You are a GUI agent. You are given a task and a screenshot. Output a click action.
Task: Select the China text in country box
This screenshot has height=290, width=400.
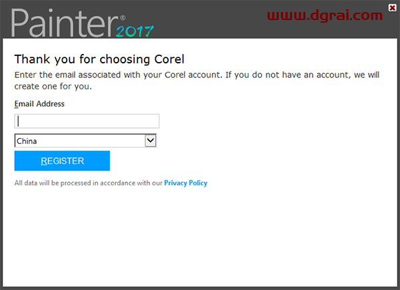click(x=27, y=141)
